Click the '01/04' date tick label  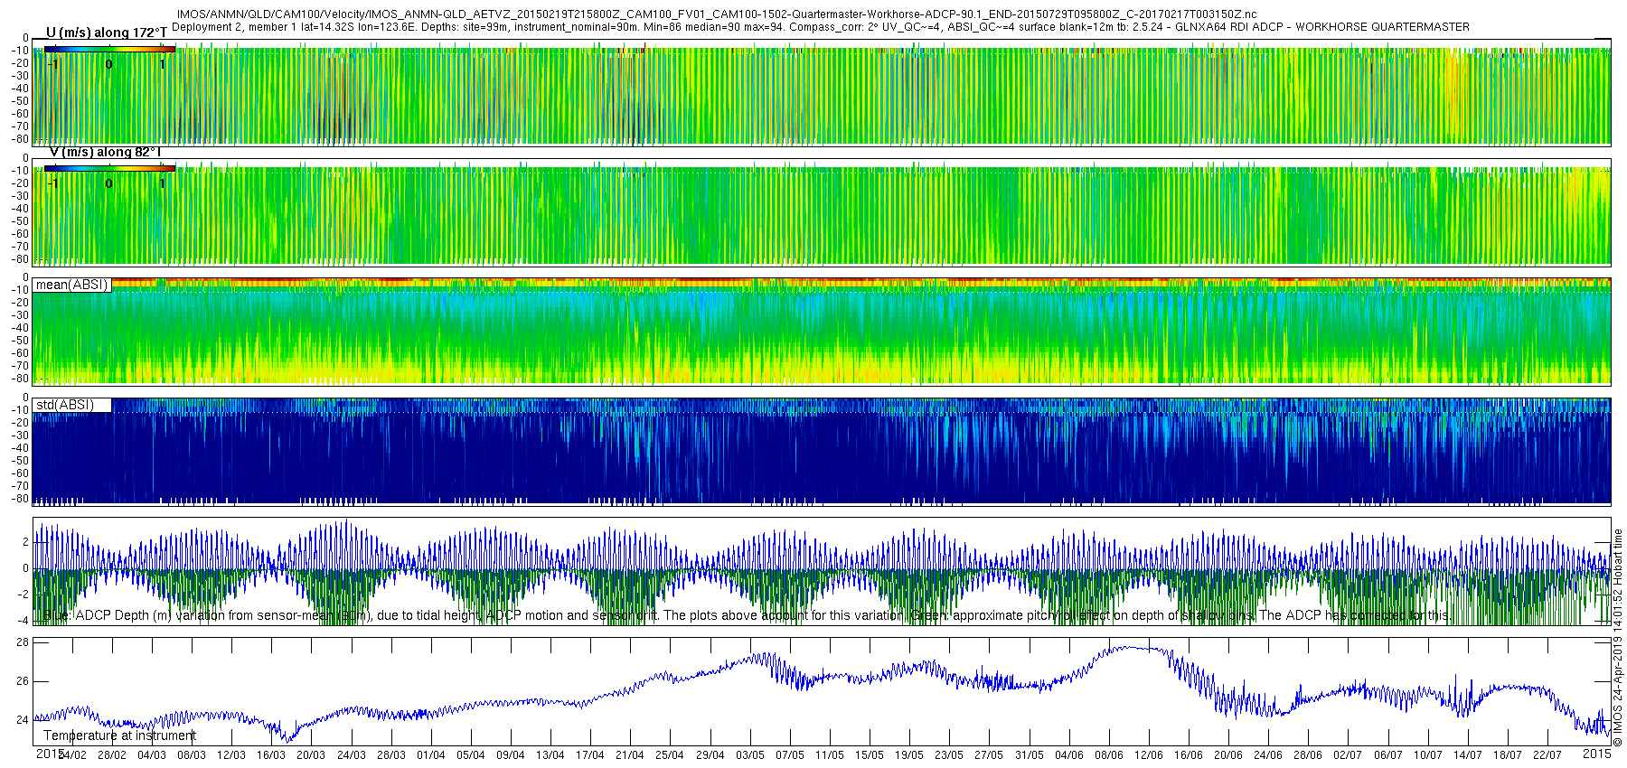pos(430,755)
